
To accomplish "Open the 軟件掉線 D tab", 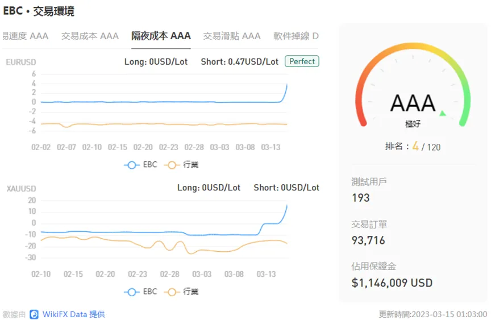I will click(x=296, y=36).
